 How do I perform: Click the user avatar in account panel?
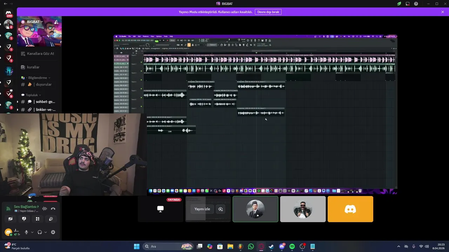point(8,232)
